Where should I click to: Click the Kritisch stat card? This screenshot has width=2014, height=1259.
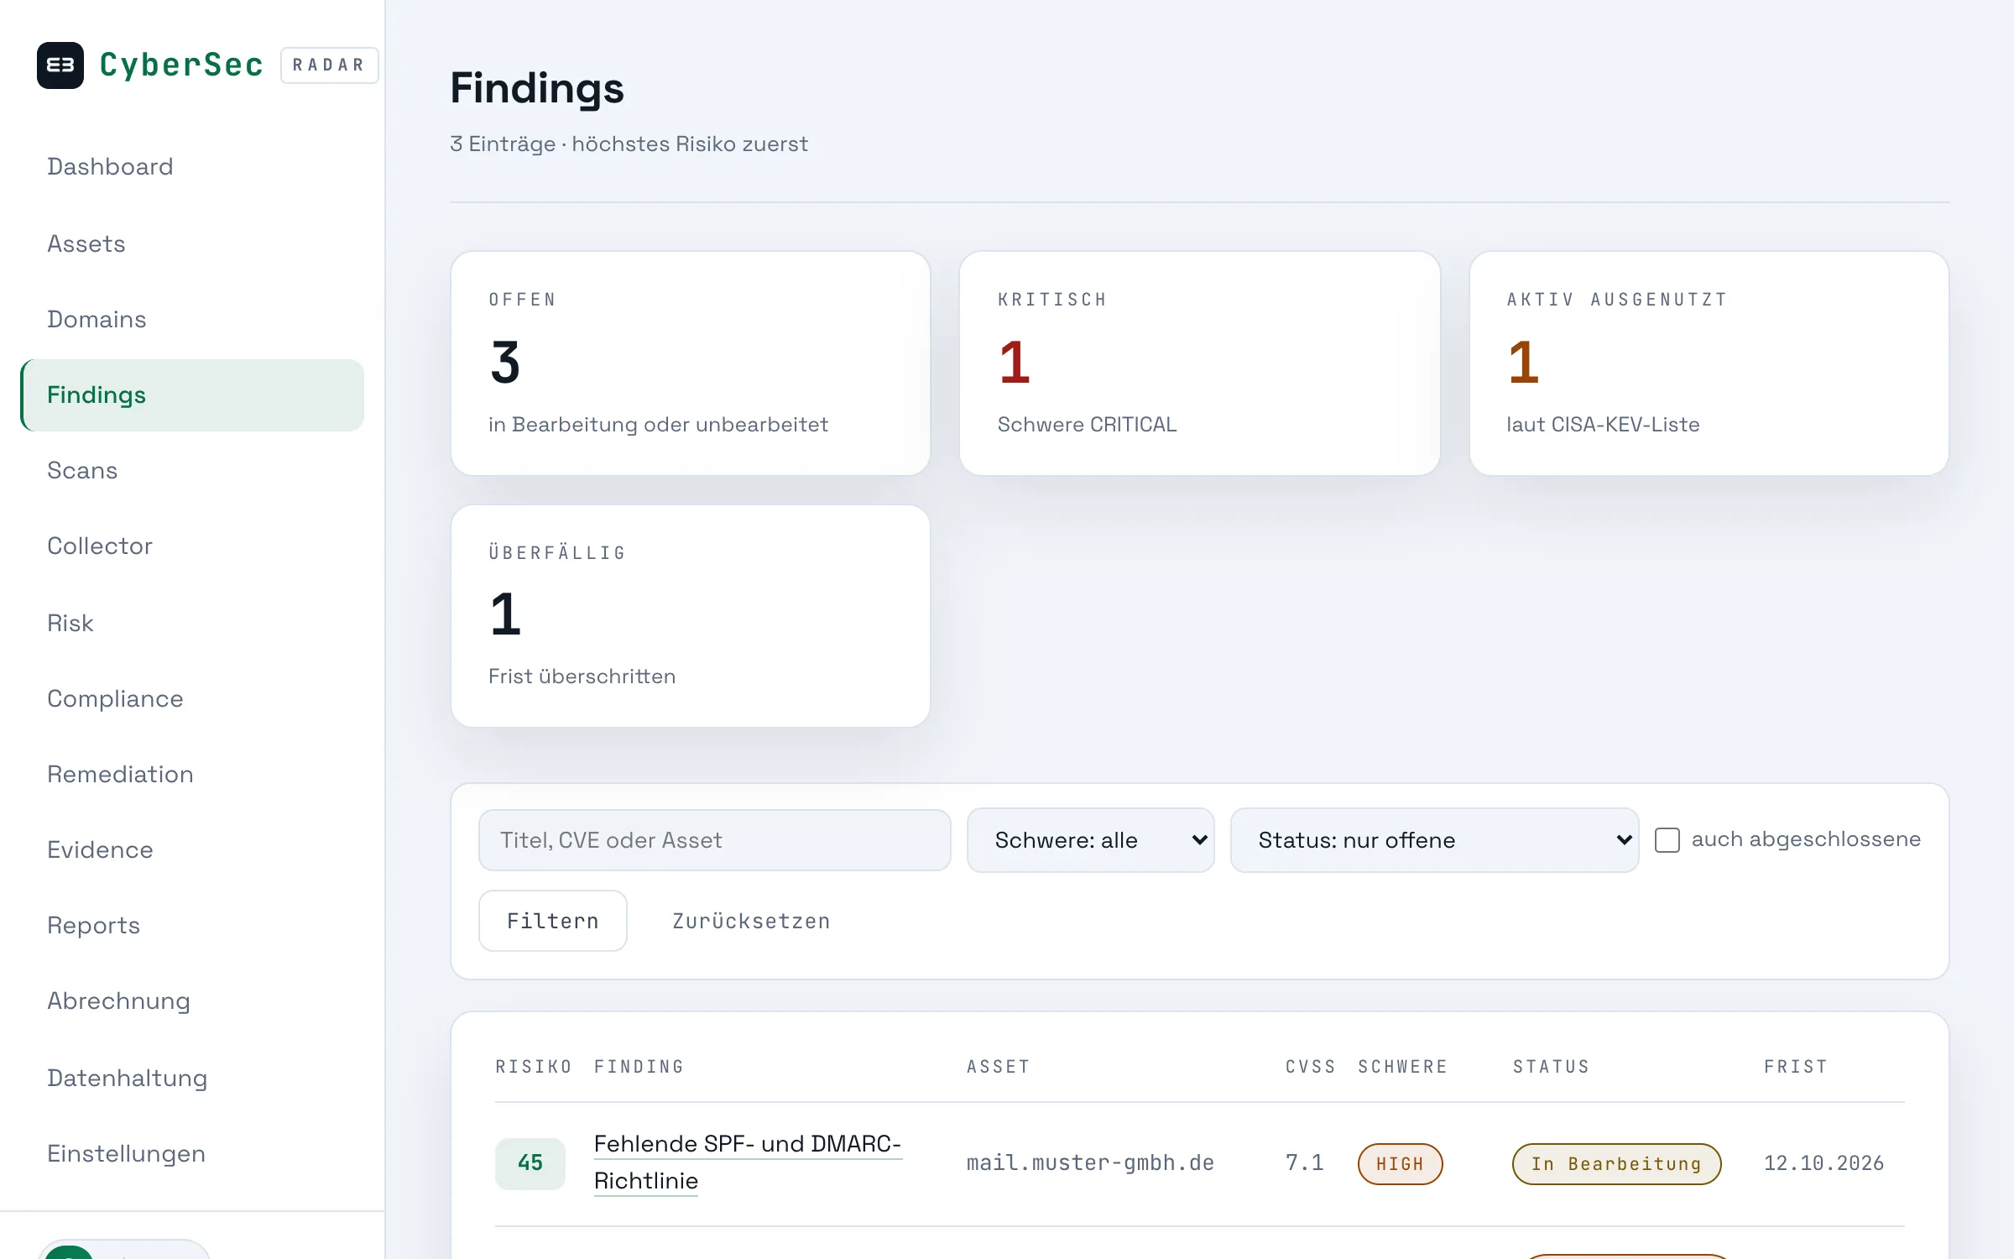[x=1200, y=363]
